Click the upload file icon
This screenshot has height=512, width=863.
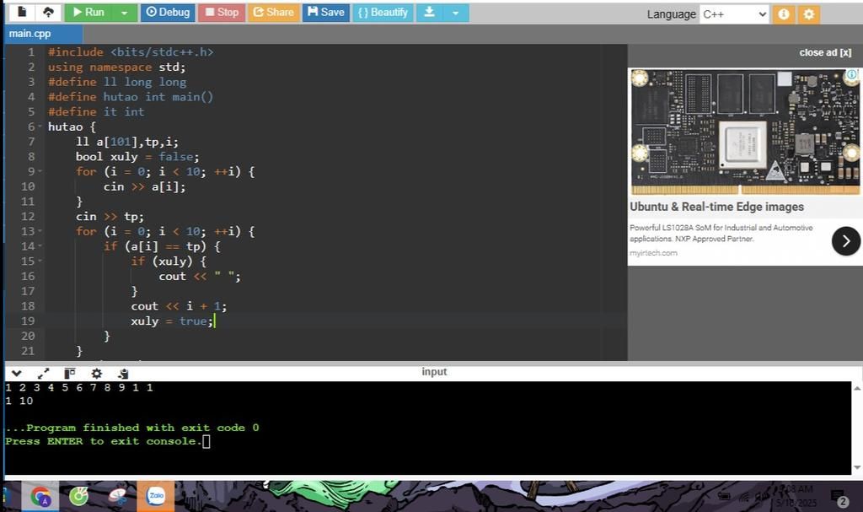[x=47, y=13]
